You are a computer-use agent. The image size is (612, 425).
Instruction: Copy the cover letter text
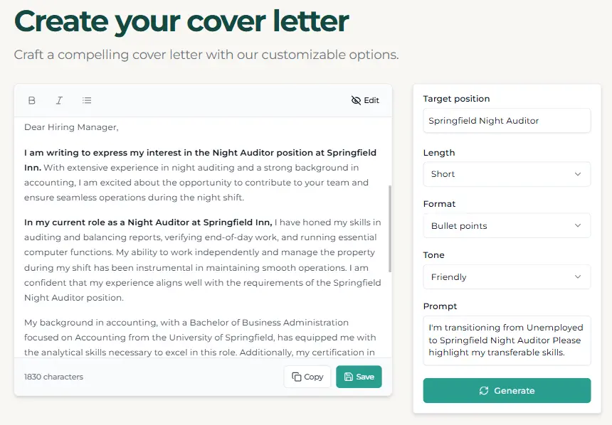click(307, 377)
